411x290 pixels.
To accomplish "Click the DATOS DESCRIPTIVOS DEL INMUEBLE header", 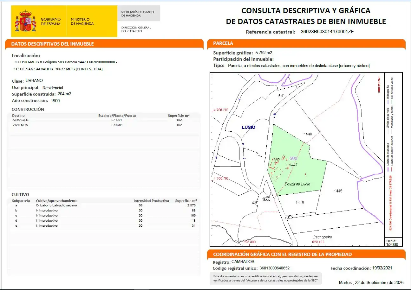I will click(x=53, y=44).
